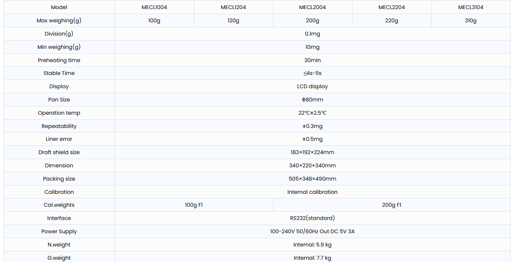Click the LCD display value cell
Screen dimensions: 516x262
(x=312, y=86)
